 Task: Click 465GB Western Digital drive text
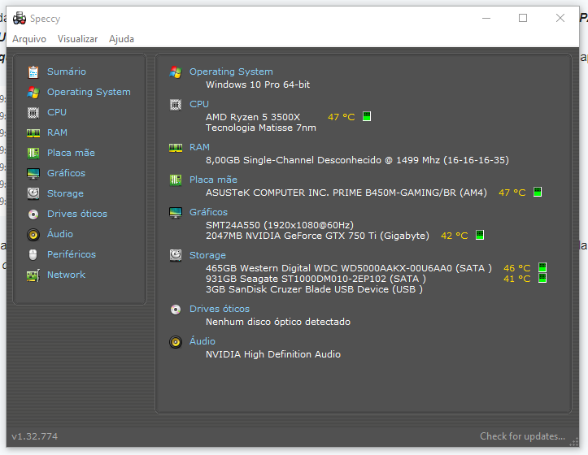coord(348,268)
